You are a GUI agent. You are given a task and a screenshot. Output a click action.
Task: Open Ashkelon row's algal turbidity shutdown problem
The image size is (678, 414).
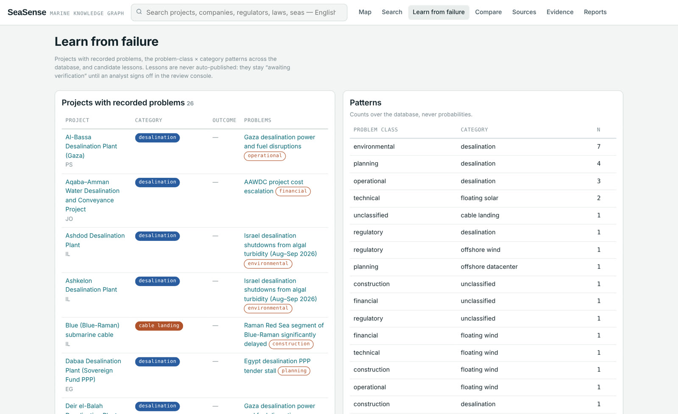281,290
